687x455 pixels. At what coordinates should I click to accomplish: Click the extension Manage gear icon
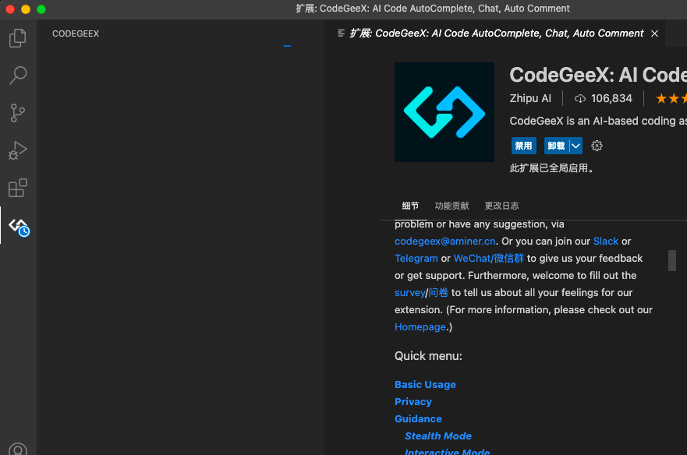(597, 146)
